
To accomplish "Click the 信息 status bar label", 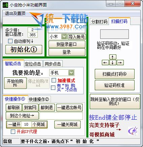I will [7, 141].
